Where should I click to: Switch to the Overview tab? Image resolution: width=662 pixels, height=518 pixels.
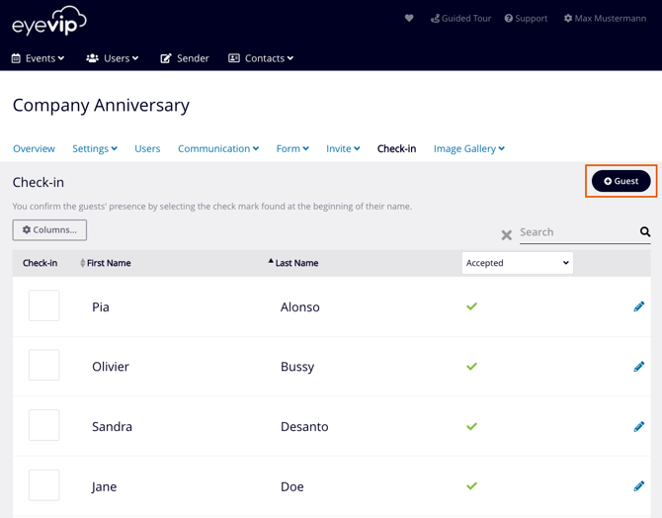[34, 148]
